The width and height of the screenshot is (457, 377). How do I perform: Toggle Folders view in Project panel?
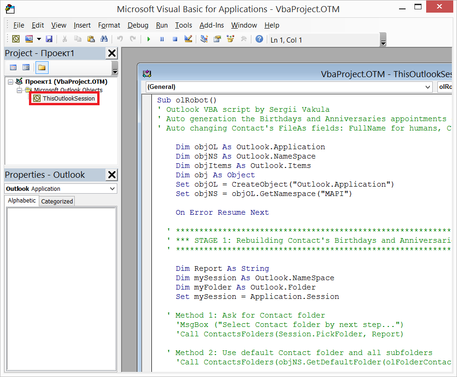[42, 67]
